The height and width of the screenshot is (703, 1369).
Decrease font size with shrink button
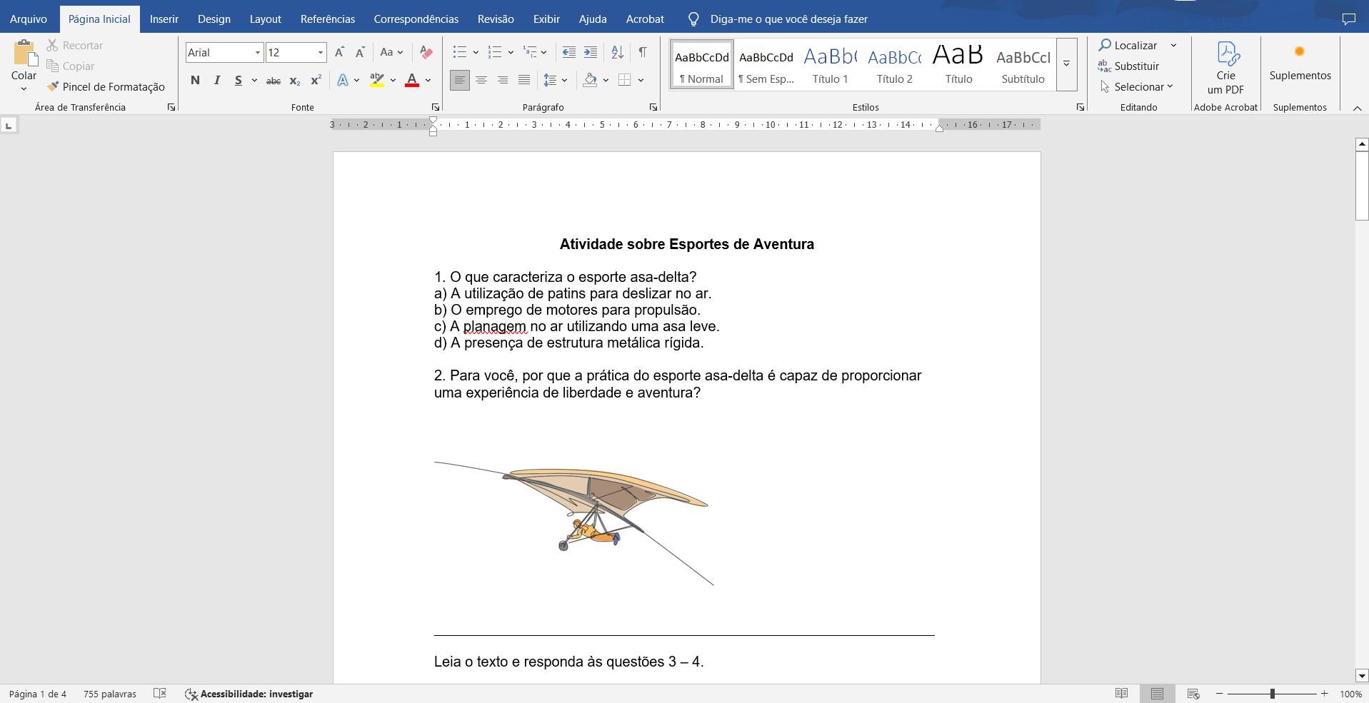point(360,52)
